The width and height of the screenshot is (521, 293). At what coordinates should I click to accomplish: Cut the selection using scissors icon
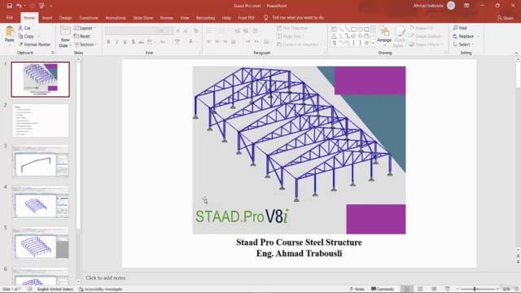point(24,28)
